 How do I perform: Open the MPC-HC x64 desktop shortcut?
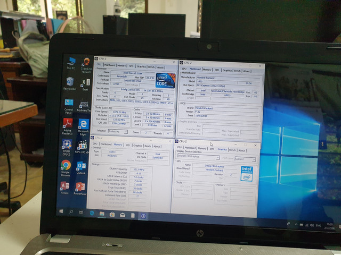(x=82, y=147)
